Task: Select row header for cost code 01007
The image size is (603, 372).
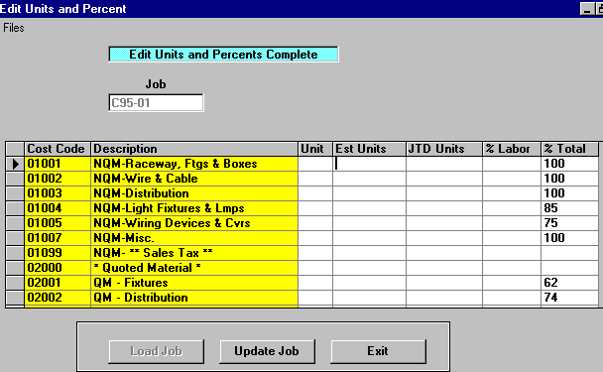Action: point(15,238)
